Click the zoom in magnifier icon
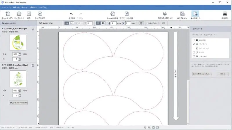Screen dimensions: 232x130 point(145,127)
